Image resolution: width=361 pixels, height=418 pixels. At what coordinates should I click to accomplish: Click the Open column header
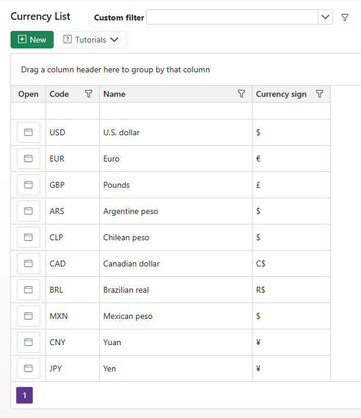(28, 94)
